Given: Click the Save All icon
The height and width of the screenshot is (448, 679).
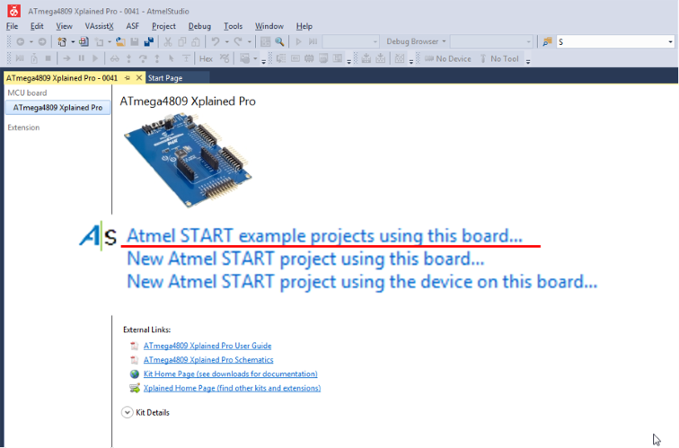Looking at the screenshot, I should pos(149,41).
